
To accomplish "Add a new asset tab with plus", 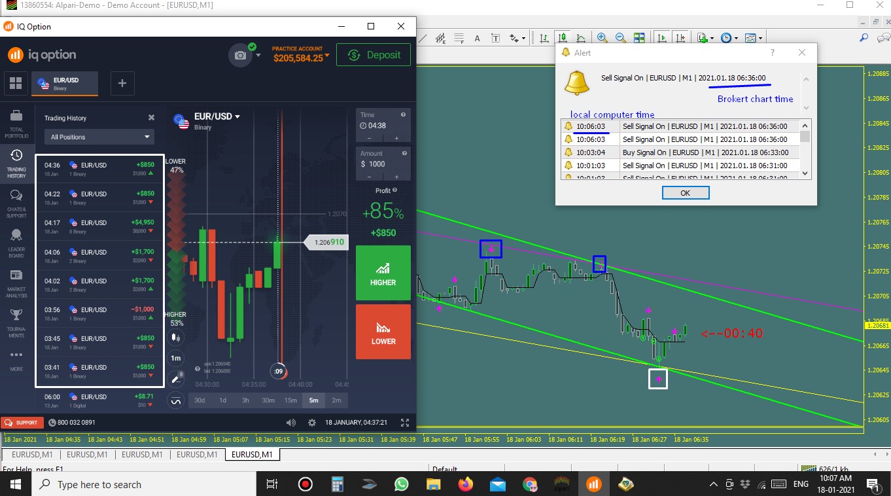I will [x=122, y=83].
